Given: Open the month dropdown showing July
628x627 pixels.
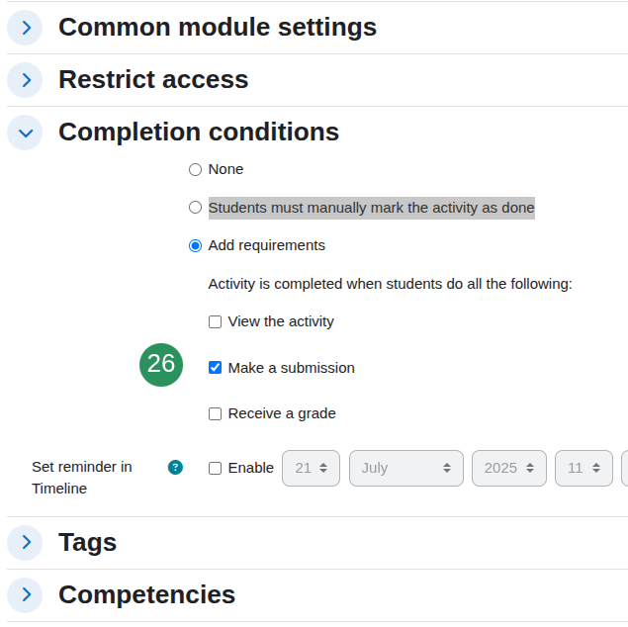Looking at the screenshot, I should tap(406, 468).
